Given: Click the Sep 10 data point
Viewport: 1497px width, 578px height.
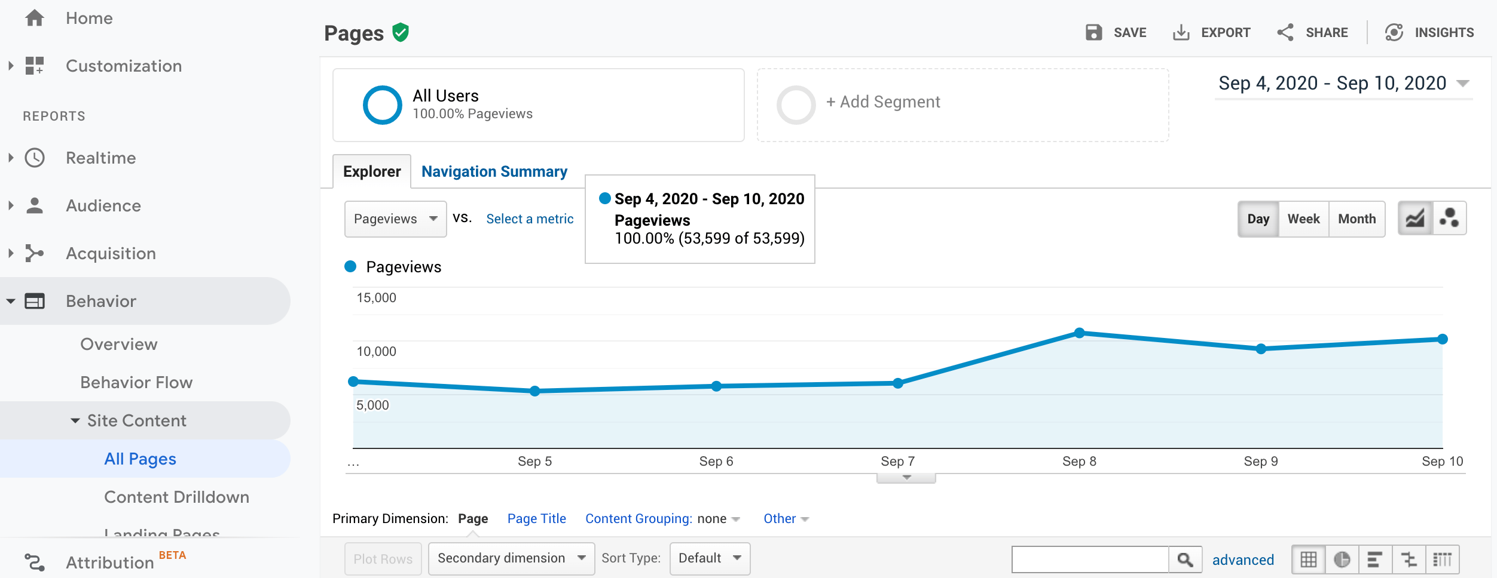Looking at the screenshot, I should 1443,339.
